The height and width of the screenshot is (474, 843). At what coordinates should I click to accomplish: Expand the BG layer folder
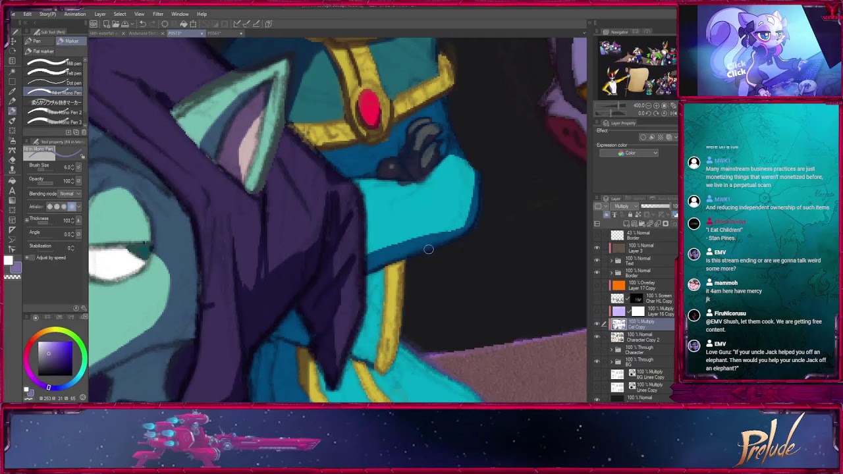pos(611,361)
